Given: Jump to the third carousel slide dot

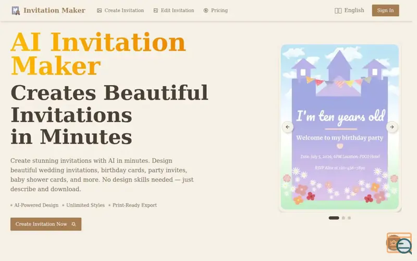Looking at the screenshot, I should click(349, 218).
